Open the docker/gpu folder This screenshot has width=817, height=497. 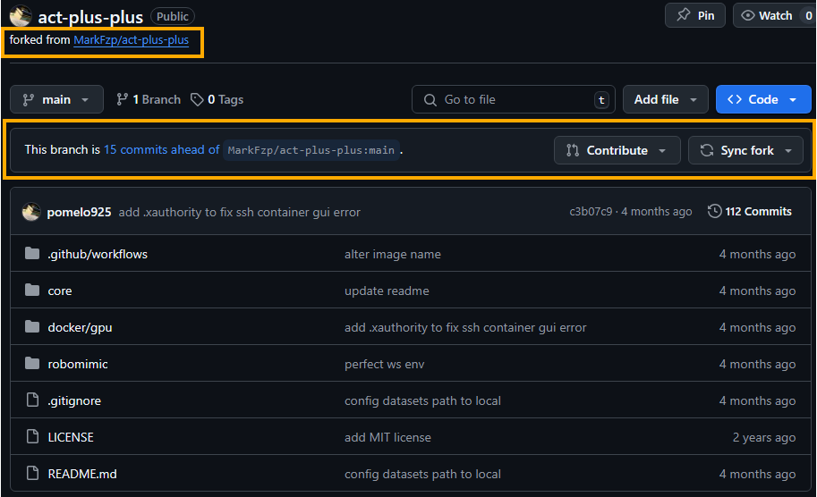(x=80, y=327)
